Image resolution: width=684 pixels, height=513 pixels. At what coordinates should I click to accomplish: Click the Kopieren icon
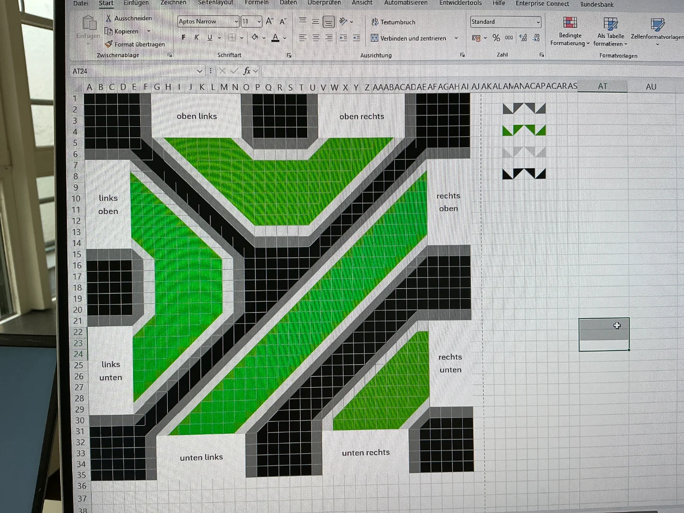[109, 31]
